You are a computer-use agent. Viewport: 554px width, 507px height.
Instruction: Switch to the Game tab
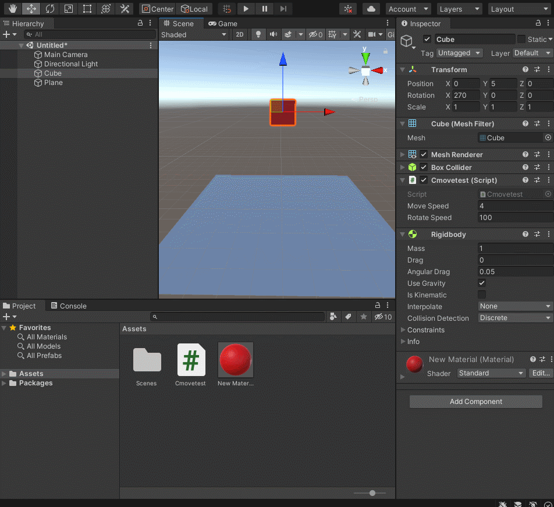click(x=223, y=24)
